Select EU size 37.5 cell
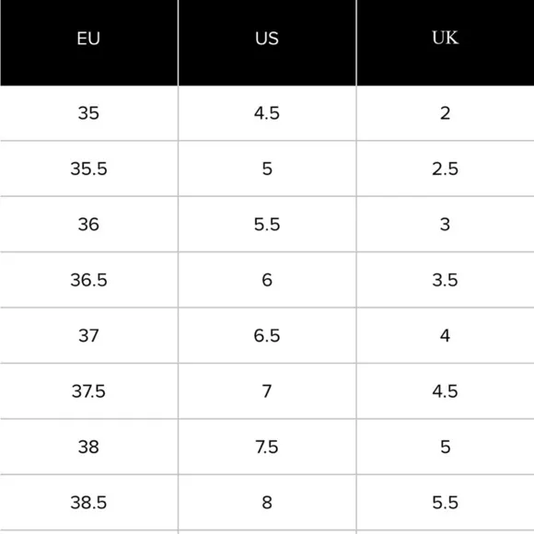This screenshot has height=534, width=534. pyautogui.click(x=88, y=391)
